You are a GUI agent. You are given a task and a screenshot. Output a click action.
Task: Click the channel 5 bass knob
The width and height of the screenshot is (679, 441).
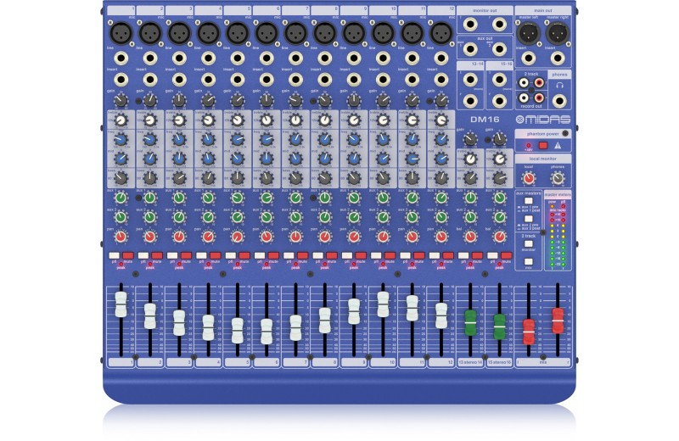click(238, 177)
